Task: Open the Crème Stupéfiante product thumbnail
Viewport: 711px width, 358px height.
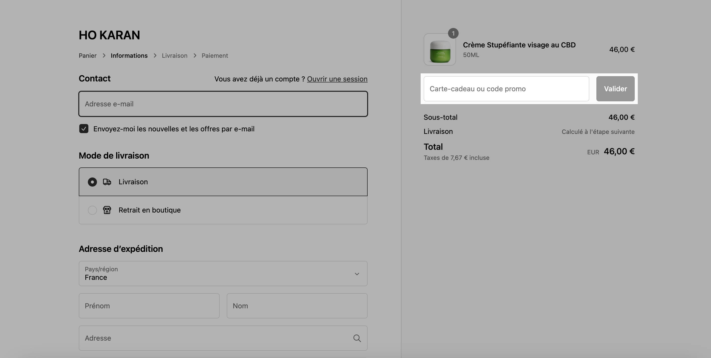Action: 440,49
